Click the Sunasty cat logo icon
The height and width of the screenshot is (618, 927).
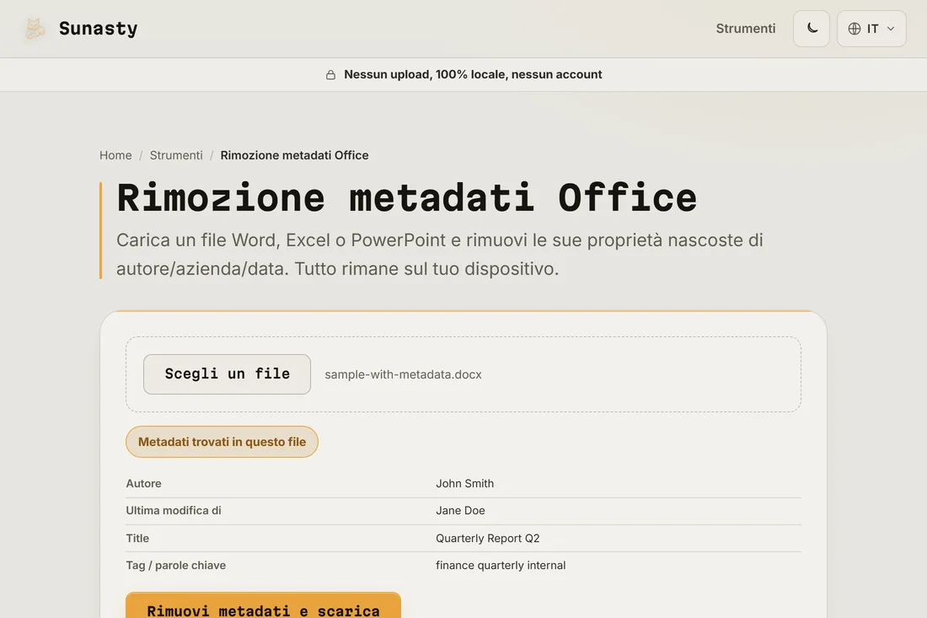coord(35,29)
